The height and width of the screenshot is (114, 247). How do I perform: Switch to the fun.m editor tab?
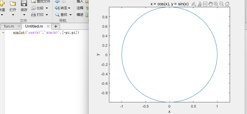9,26
